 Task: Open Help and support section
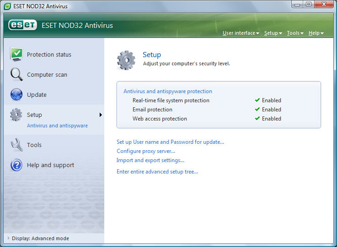point(50,165)
